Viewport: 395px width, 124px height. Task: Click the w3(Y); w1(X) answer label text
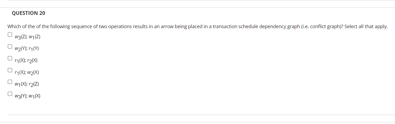28,96
